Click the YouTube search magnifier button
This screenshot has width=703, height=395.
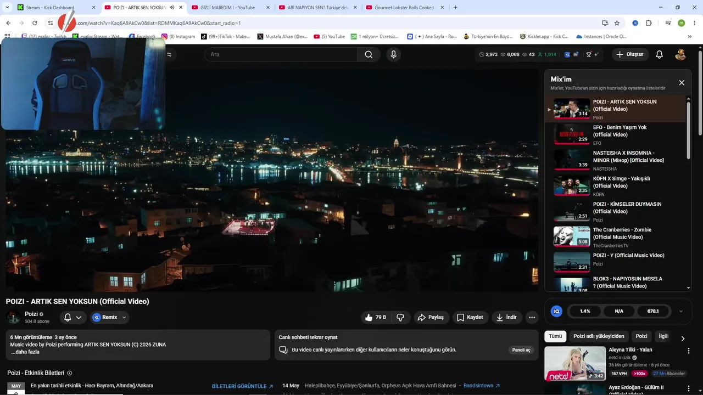tap(369, 54)
